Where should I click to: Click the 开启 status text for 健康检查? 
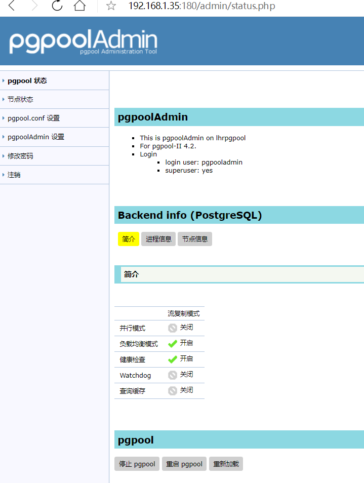click(x=186, y=358)
